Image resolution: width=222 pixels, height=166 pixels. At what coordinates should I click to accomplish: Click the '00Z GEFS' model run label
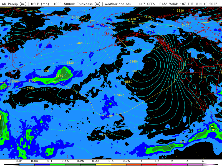click(x=147, y=4)
